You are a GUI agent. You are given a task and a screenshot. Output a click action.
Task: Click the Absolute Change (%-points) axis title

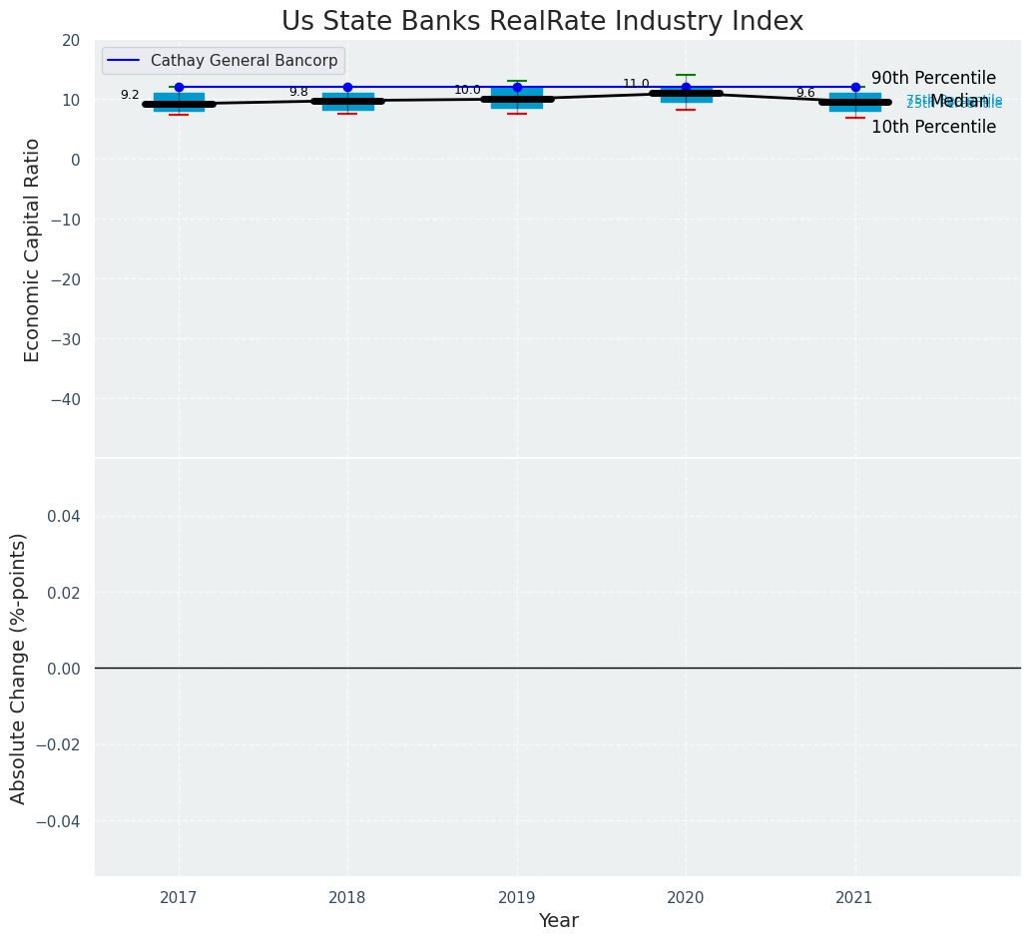coord(19,668)
